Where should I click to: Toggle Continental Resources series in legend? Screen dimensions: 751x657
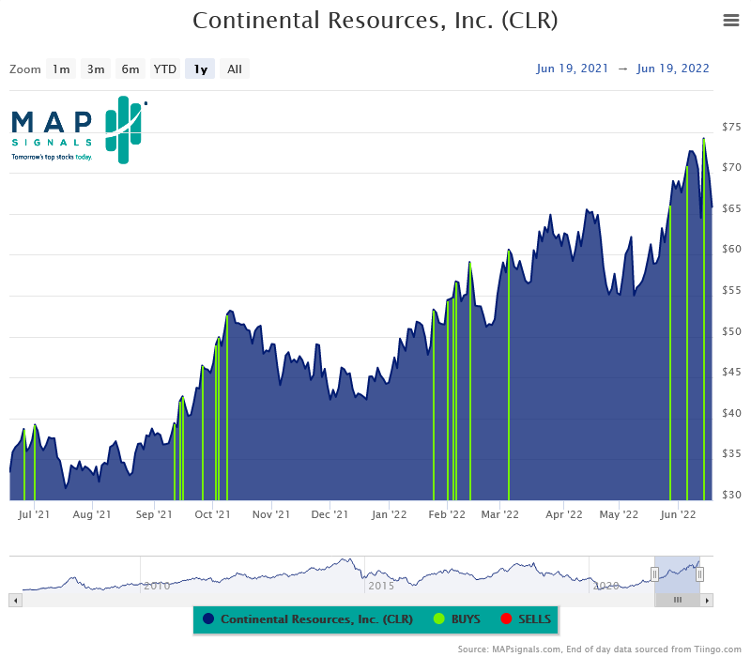click(x=308, y=619)
